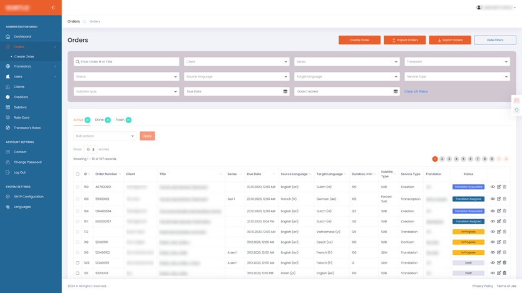Click the home icon in the breadcrumb
522x293 pixels.
[84, 21]
